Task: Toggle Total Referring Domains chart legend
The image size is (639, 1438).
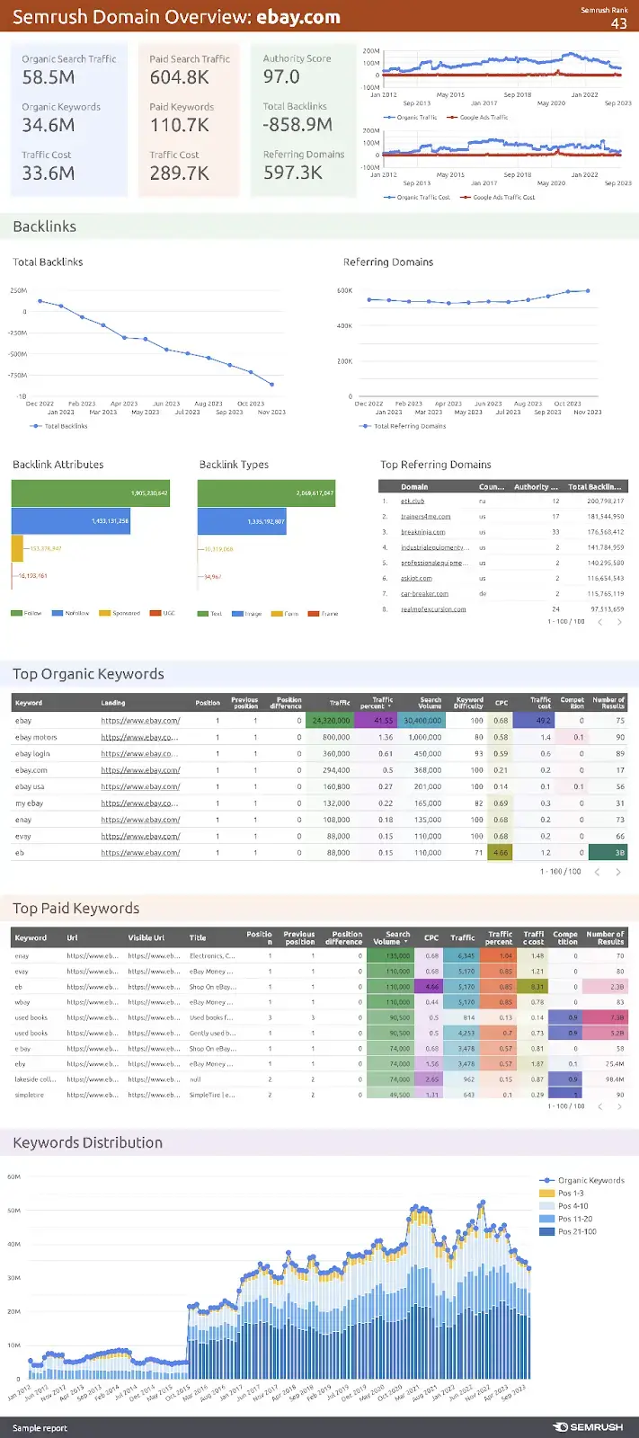Action: coord(403,426)
